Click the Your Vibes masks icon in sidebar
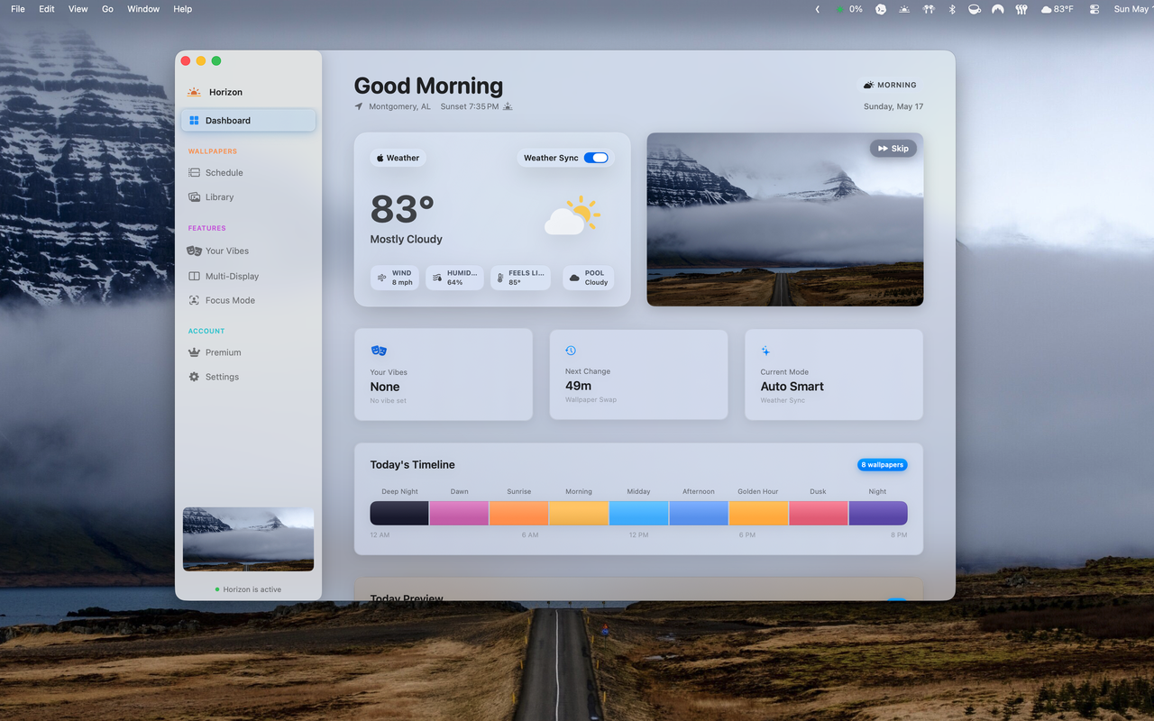The width and height of the screenshot is (1154, 721). click(x=194, y=251)
